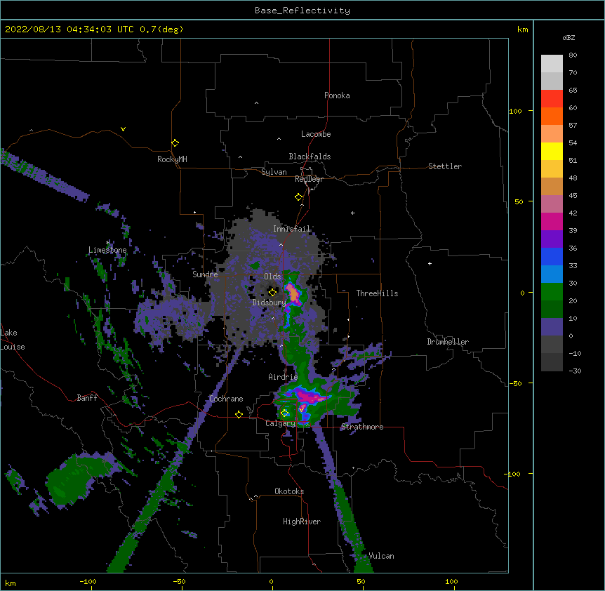Select the yellow 51-54 dBZ legend band
Viewport: 605px width, 591px height.
click(552, 151)
